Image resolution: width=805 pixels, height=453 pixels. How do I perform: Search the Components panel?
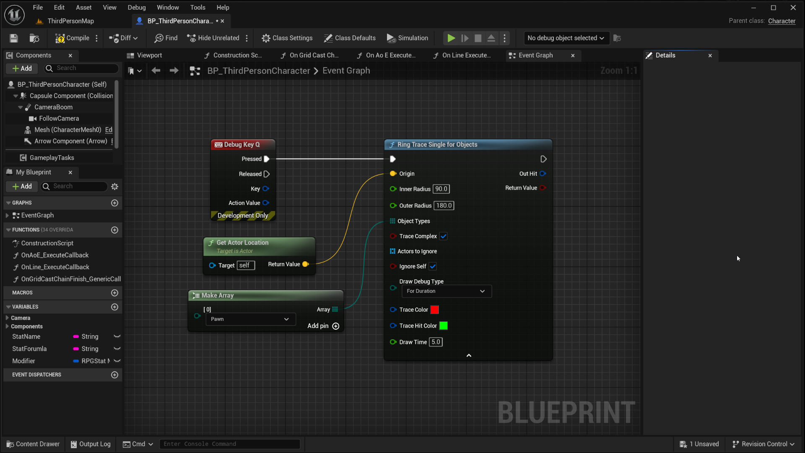82,68
